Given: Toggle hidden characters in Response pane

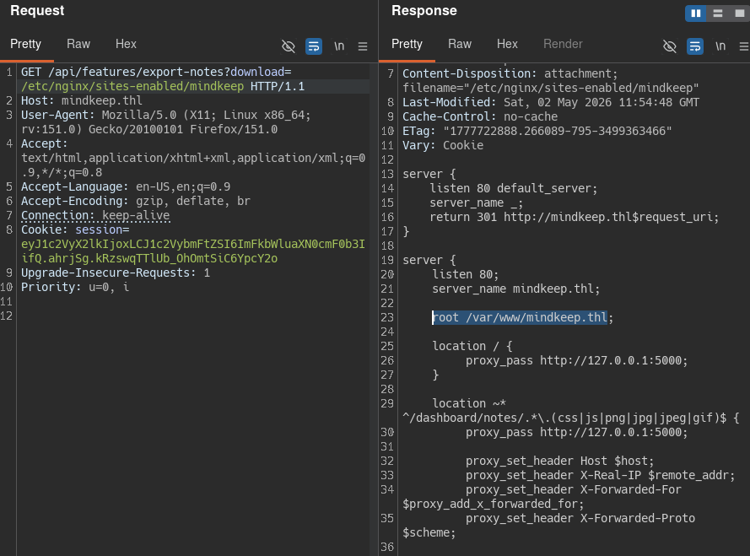Looking at the screenshot, I should click(x=670, y=46).
